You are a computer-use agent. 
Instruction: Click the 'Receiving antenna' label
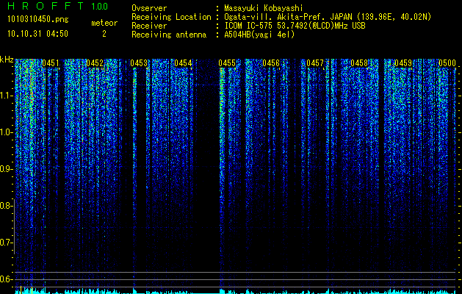169,35
